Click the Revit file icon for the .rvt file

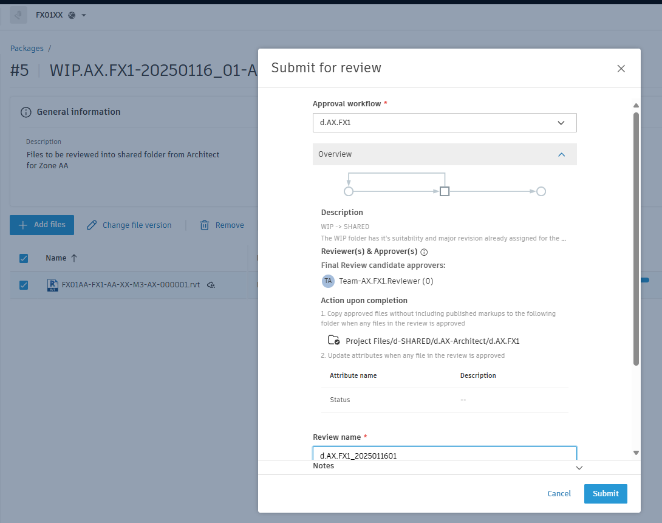(52, 285)
